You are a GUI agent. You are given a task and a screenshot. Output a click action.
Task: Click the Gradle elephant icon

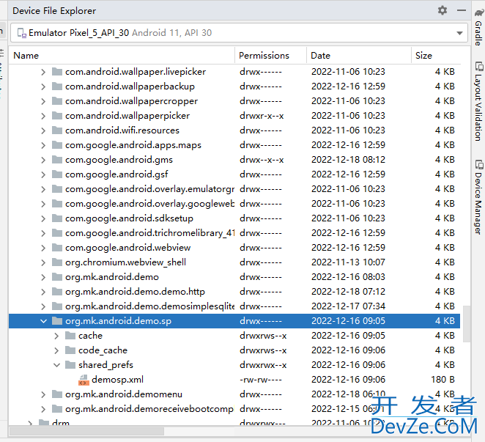click(479, 13)
